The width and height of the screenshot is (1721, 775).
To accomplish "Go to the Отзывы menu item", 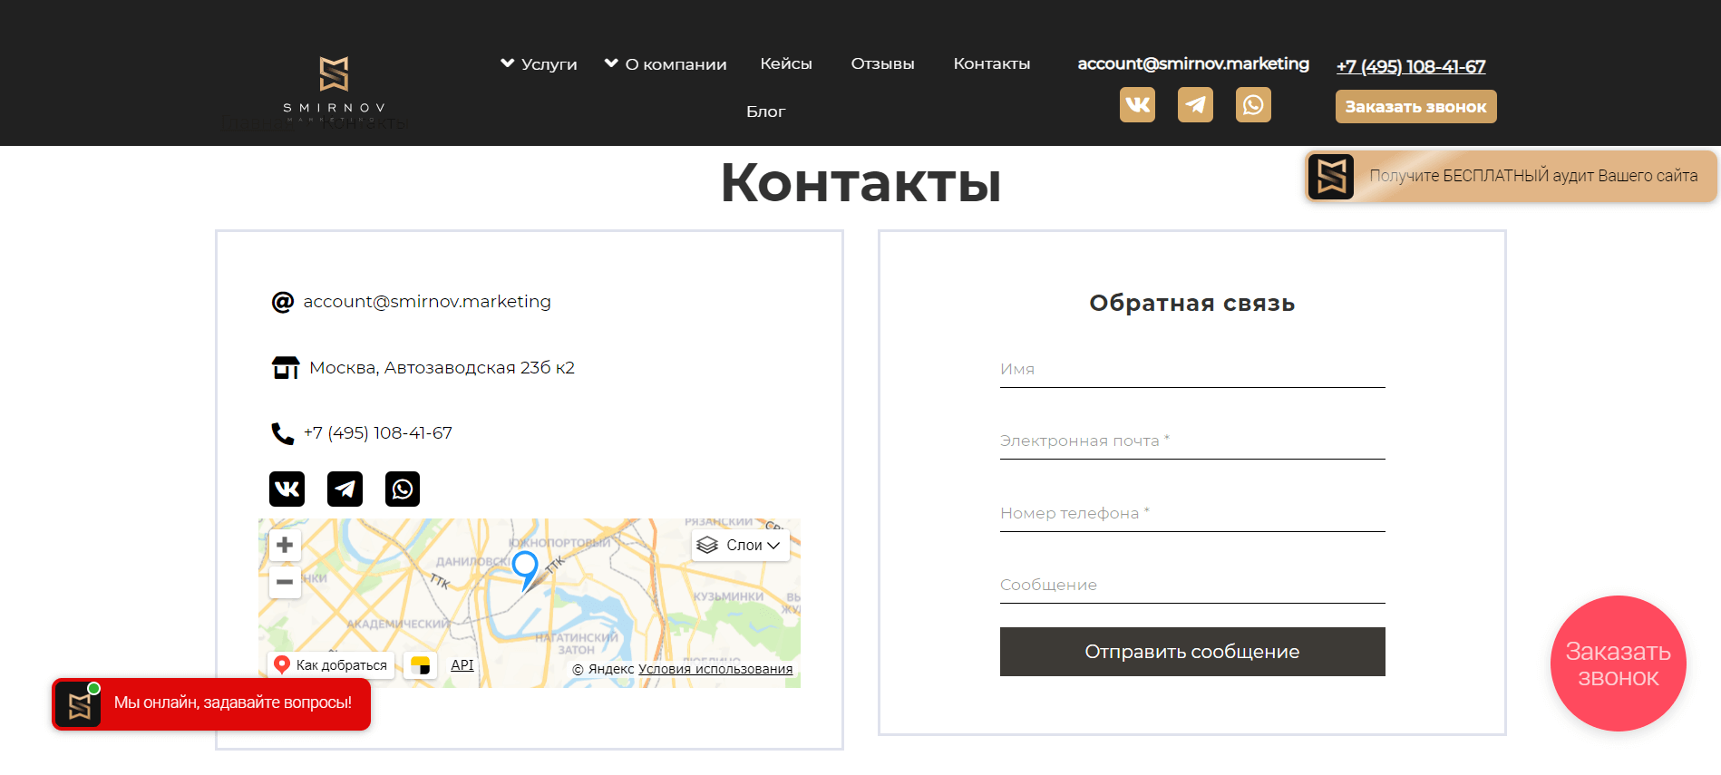I will pos(882,63).
